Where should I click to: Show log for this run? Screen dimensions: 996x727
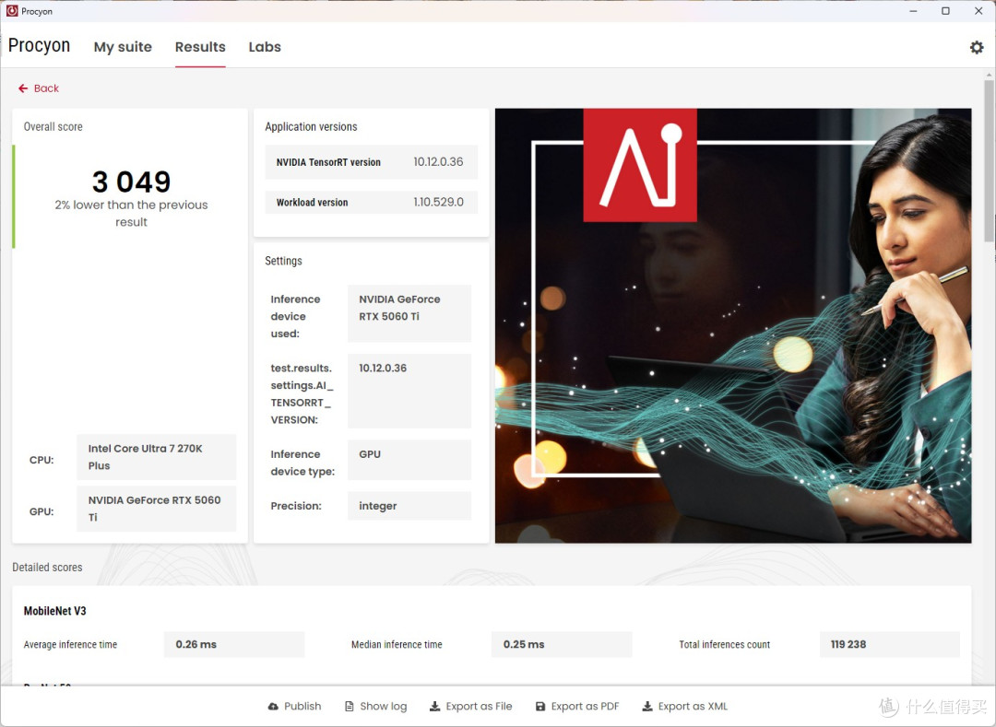point(376,706)
